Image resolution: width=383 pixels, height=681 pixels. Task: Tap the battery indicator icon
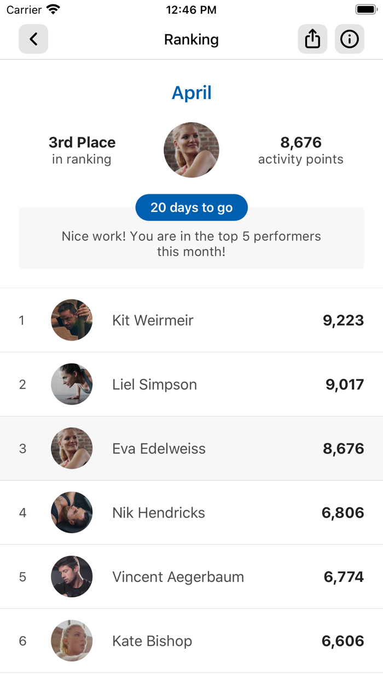[365, 9]
